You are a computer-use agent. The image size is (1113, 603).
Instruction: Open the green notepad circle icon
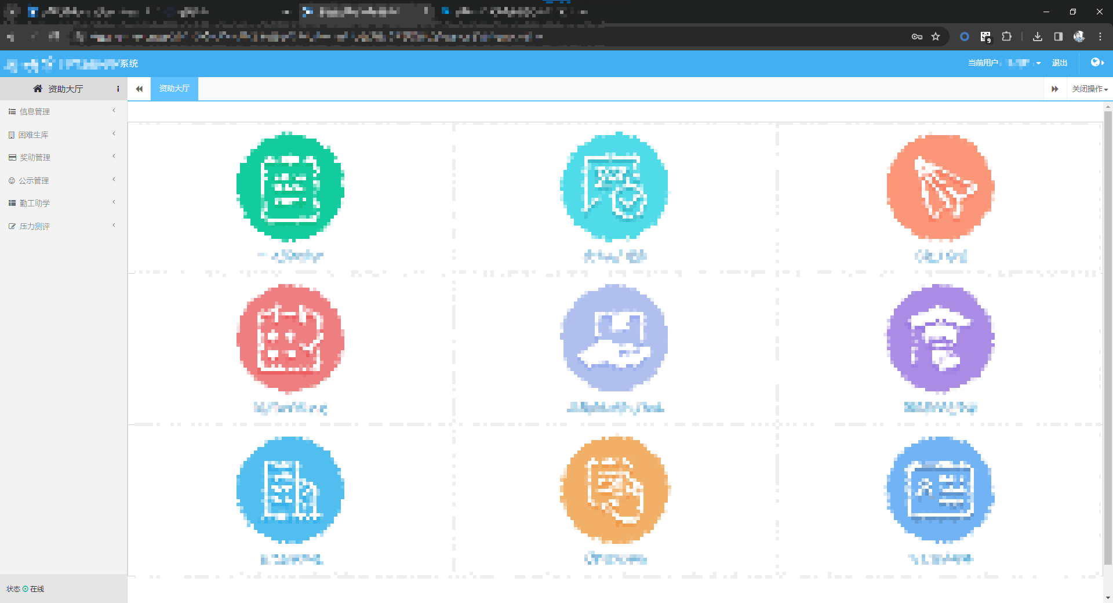click(290, 186)
